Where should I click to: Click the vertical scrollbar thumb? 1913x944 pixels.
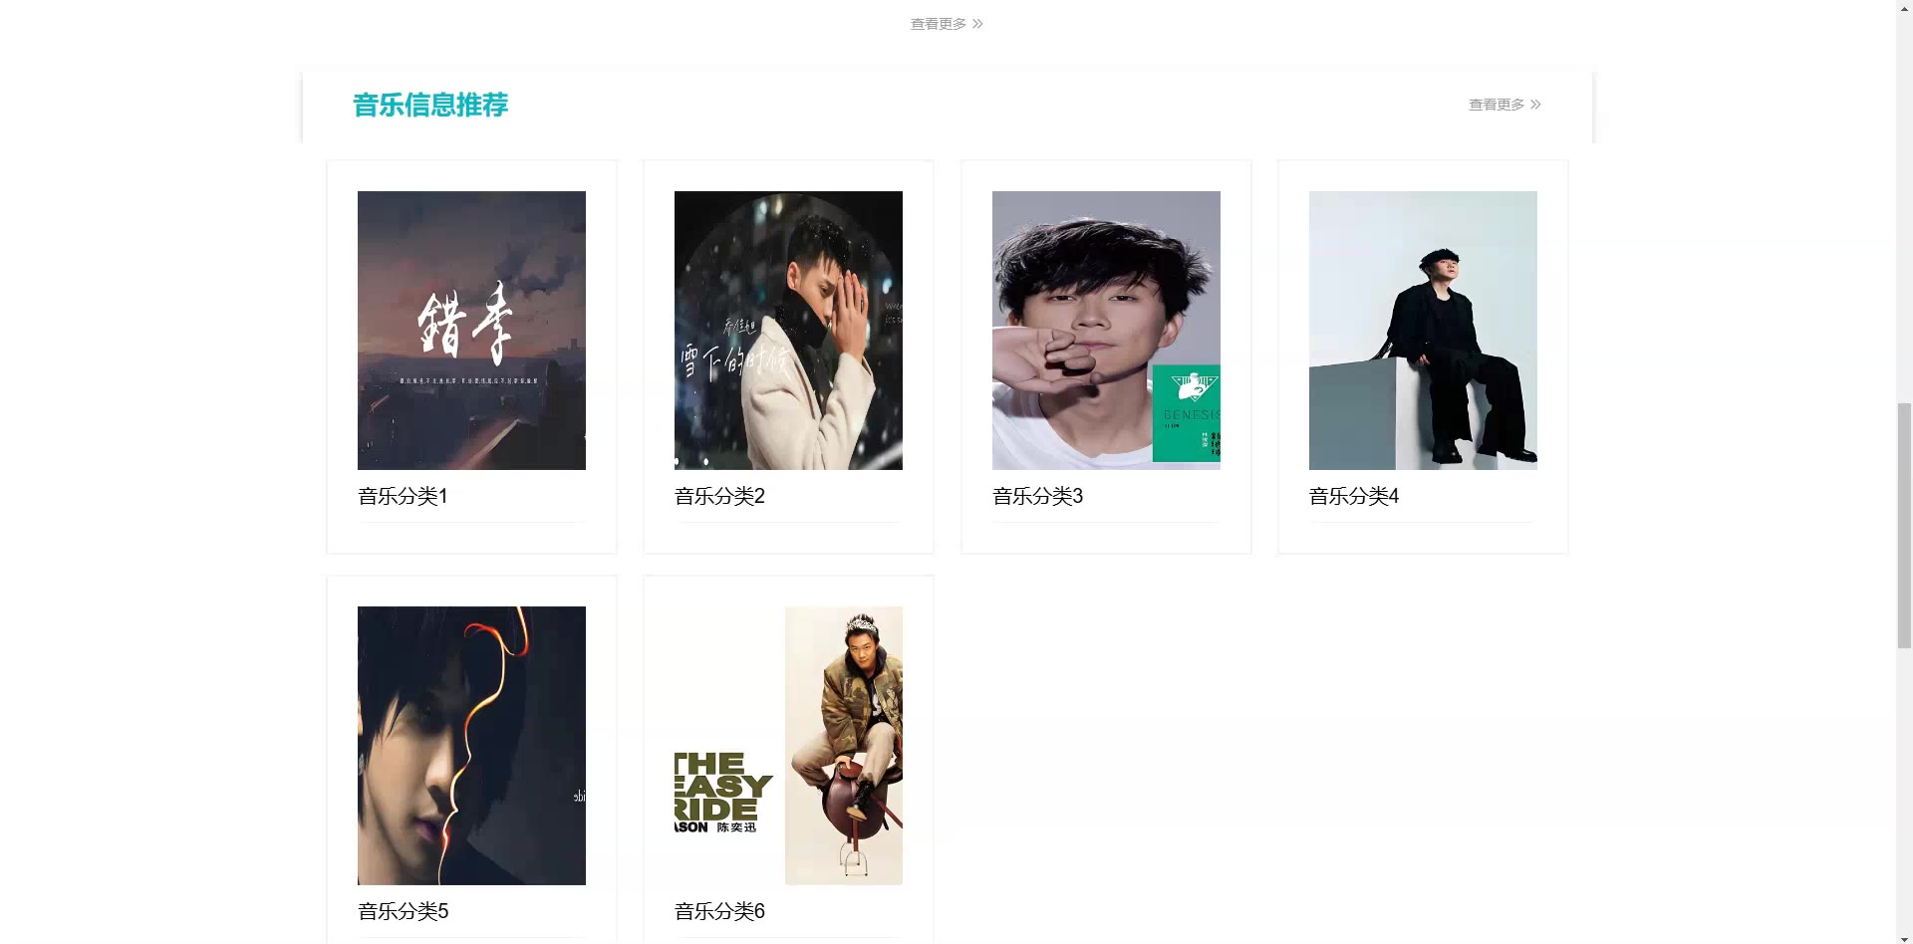[x=1904, y=525]
